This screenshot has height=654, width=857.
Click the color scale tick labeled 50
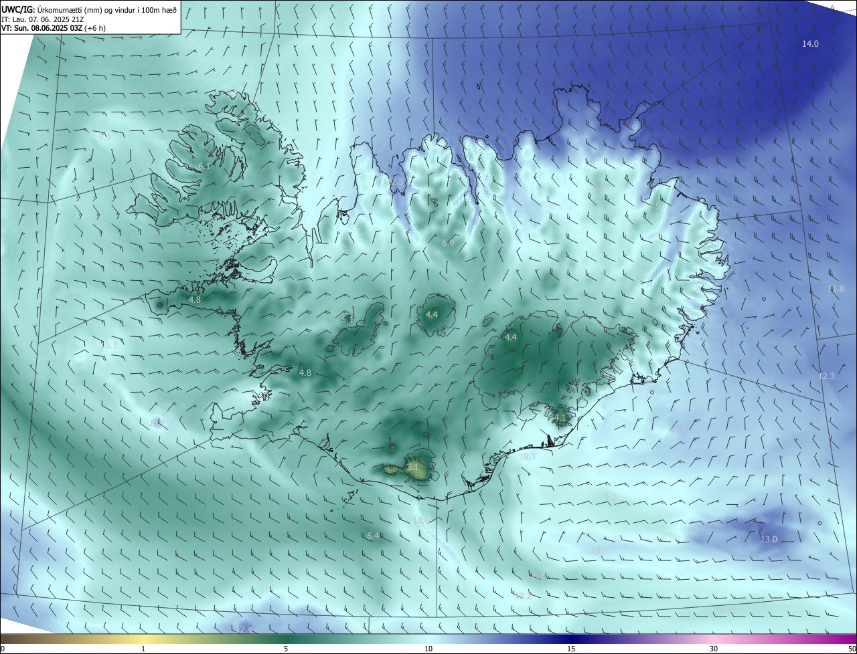[x=852, y=649]
